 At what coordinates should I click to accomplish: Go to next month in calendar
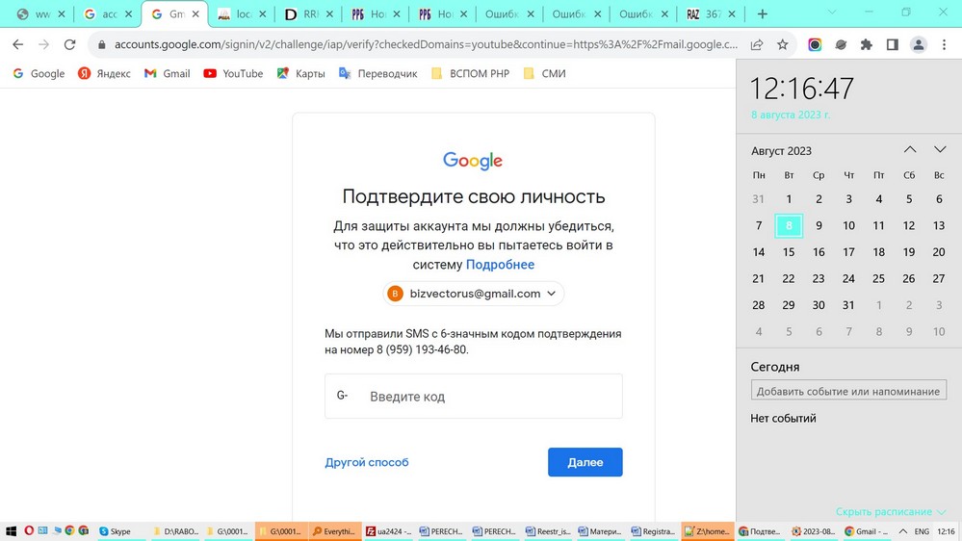940,149
